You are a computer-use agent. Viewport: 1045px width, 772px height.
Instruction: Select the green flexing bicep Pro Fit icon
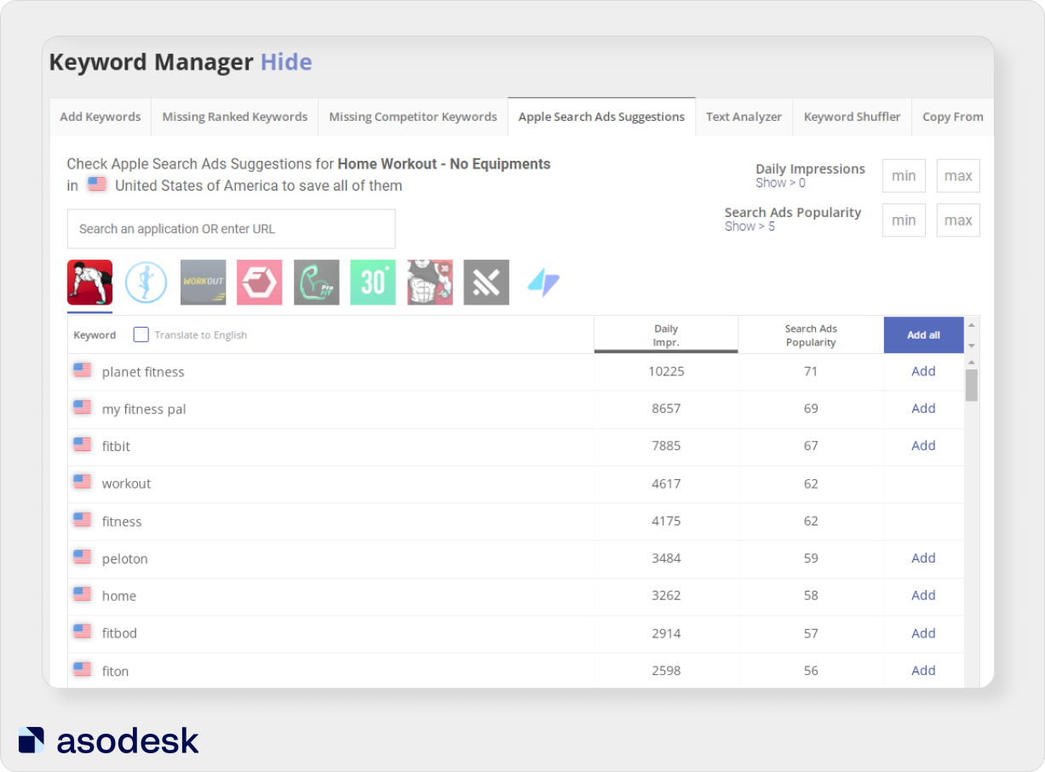point(317,283)
